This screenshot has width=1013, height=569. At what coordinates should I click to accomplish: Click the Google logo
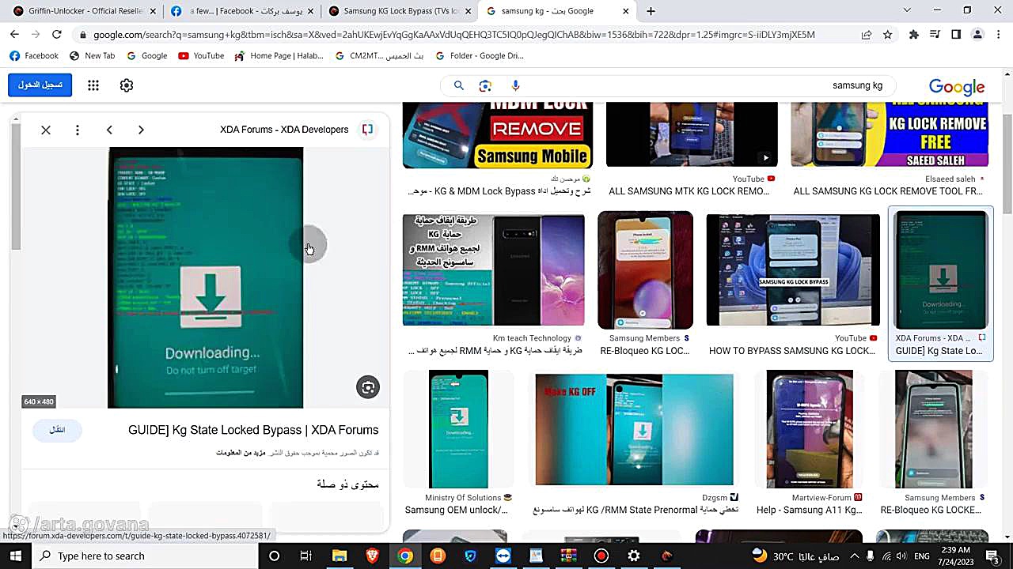tap(957, 86)
